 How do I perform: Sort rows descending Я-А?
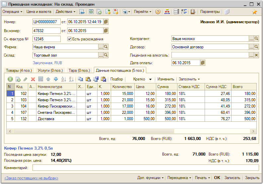[71, 79]
